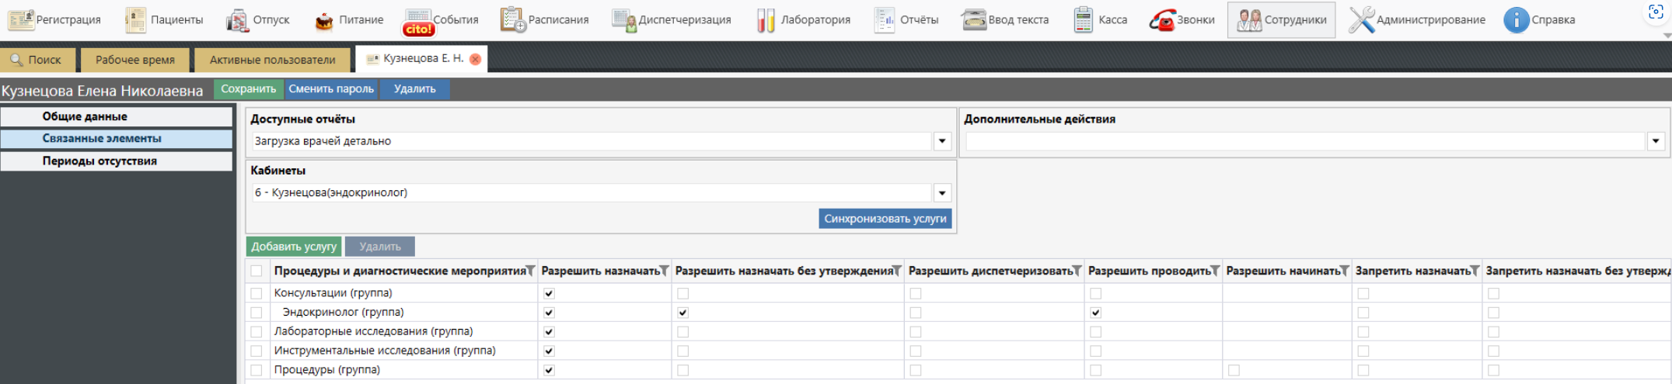Open Администрирование wrench icon
Screen dimensions: 1672x384
coord(1361,20)
